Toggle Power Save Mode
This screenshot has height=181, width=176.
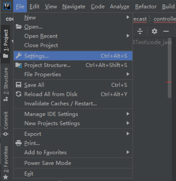(x=47, y=163)
